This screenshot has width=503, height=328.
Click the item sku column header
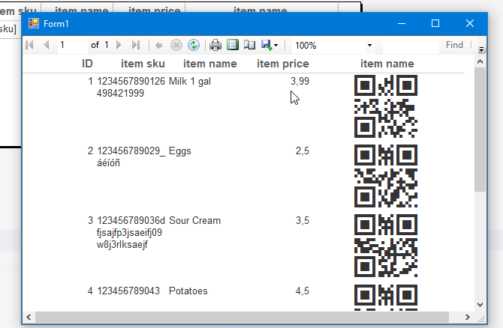pyautogui.click(x=143, y=64)
